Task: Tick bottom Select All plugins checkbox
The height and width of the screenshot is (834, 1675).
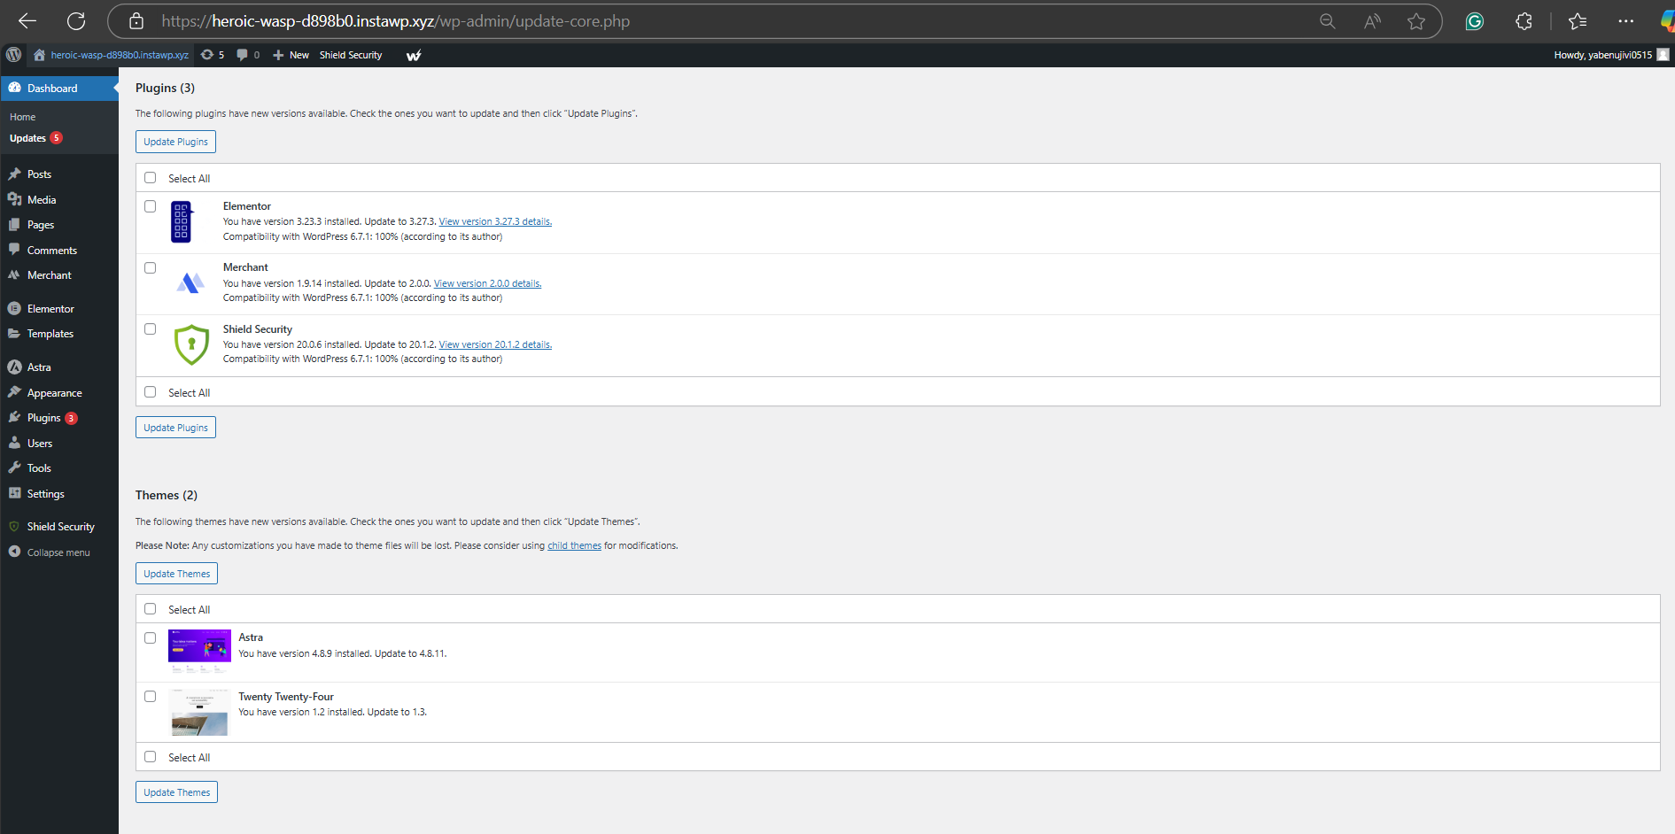Action: click(151, 392)
